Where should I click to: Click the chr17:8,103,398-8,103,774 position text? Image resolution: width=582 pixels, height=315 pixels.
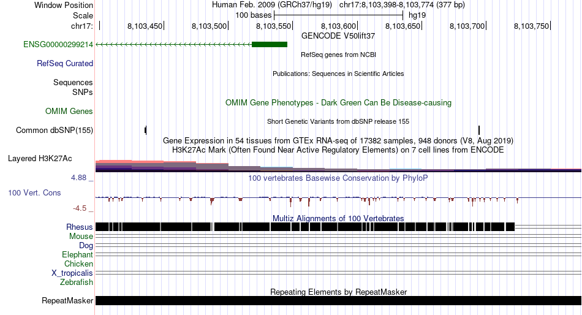tap(402, 5)
